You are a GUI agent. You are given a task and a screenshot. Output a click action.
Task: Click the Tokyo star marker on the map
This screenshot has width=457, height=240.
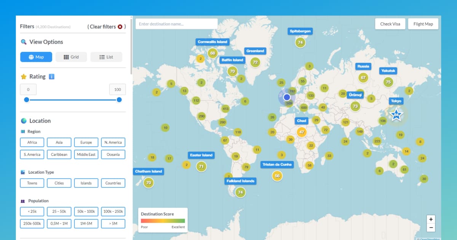396,114
